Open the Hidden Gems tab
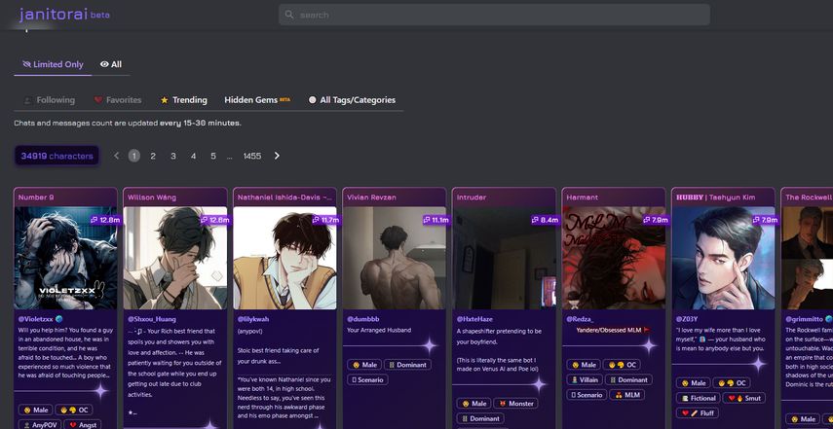The width and height of the screenshot is (833, 429). tap(257, 99)
